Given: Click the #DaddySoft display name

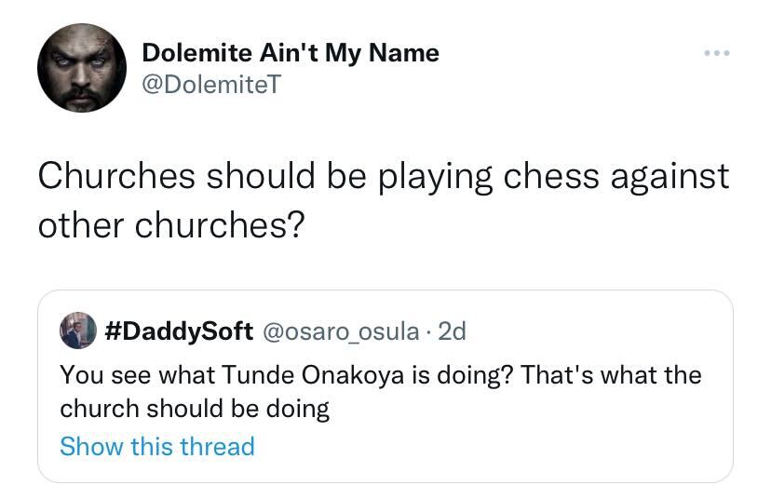Looking at the screenshot, I should (x=180, y=330).
